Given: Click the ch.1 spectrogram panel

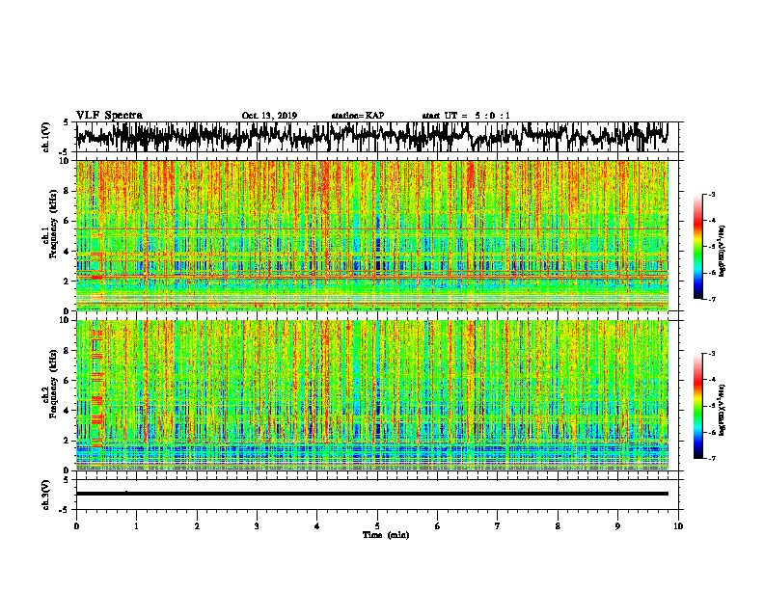Looking at the screenshot, I should (372, 235).
